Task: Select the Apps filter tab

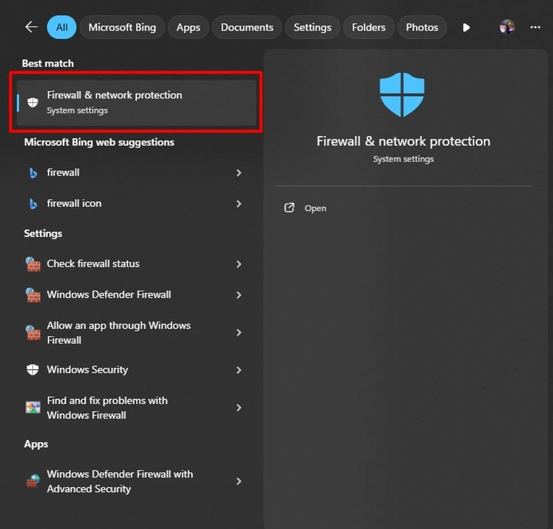Action: coord(188,27)
